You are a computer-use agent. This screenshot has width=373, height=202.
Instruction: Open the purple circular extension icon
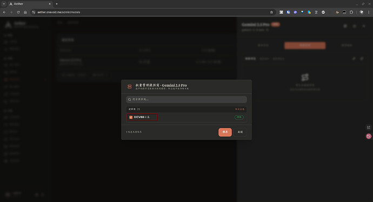click(x=295, y=12)
